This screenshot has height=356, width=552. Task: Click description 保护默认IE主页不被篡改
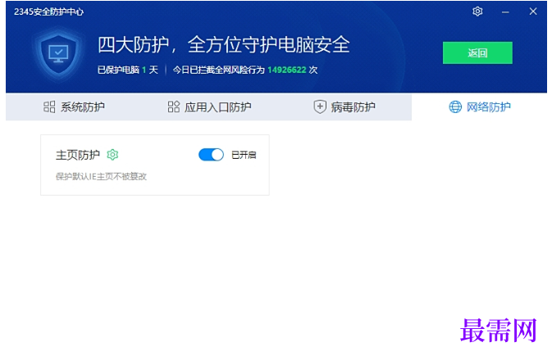click(x=101, y=177)
